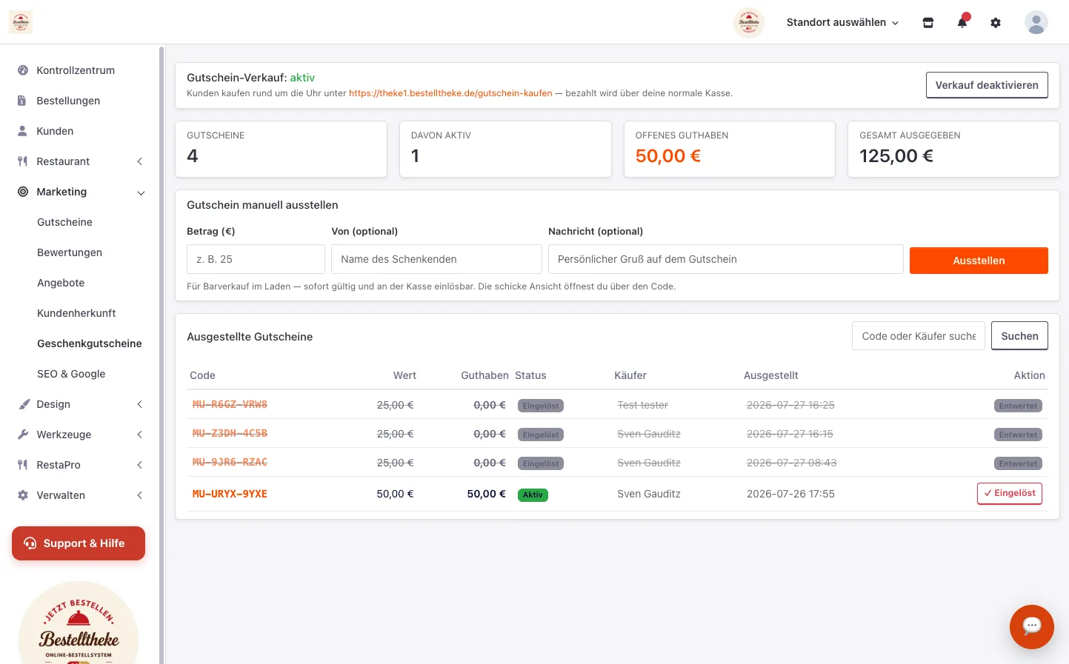Image resolution: width=1069 pixels, height=664 pixels.
Task: Click the date 2026-07-26 17:55
Action: coord(790,494)
